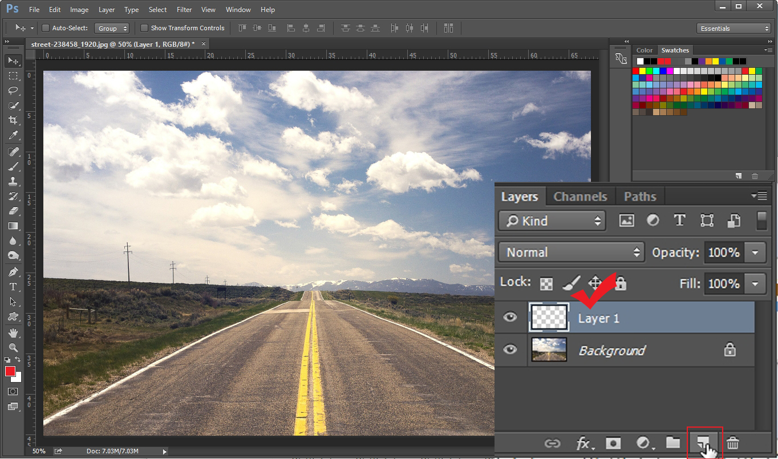Select the Crop tool

(13, 120)
